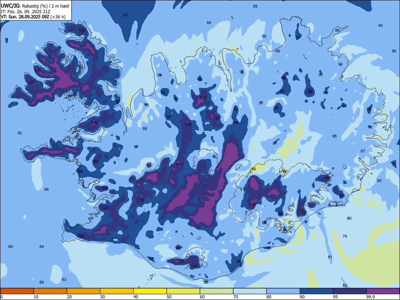The width and height of the screenshot is (400, 300).
Task: Click the title 'UWC/IG: Rakastig (%) í 2 m hæð'
Action: click(x=35, y=6)
